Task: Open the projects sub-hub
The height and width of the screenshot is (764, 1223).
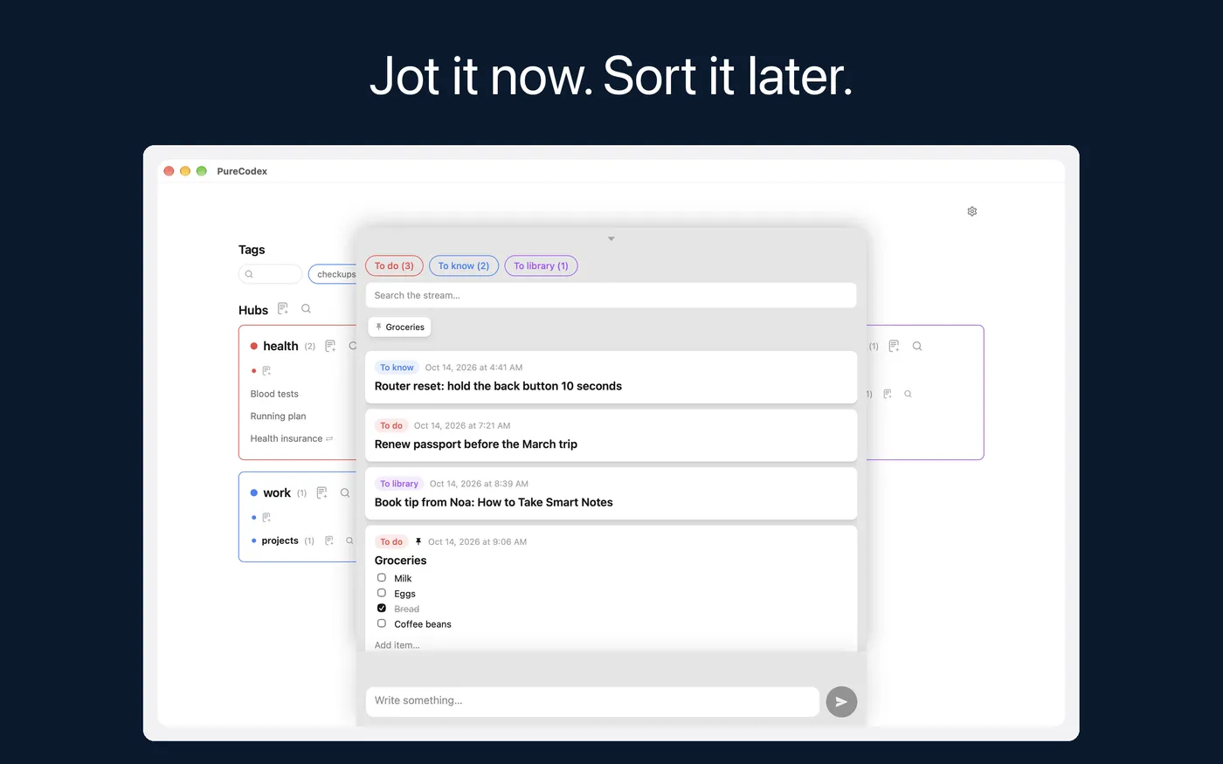Action: (280, 540)
